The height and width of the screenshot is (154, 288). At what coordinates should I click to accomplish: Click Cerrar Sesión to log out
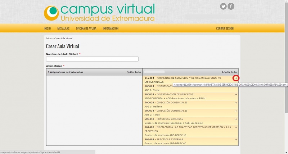(225, 28)
